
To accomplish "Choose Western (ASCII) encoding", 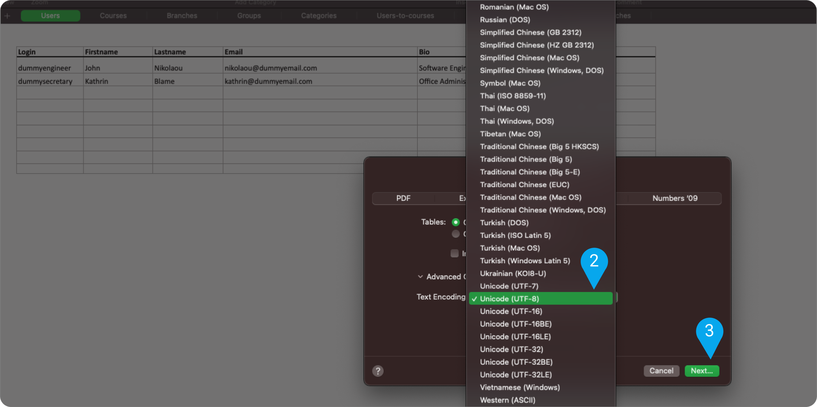I will pyautogui.click(x=508, y=400).
